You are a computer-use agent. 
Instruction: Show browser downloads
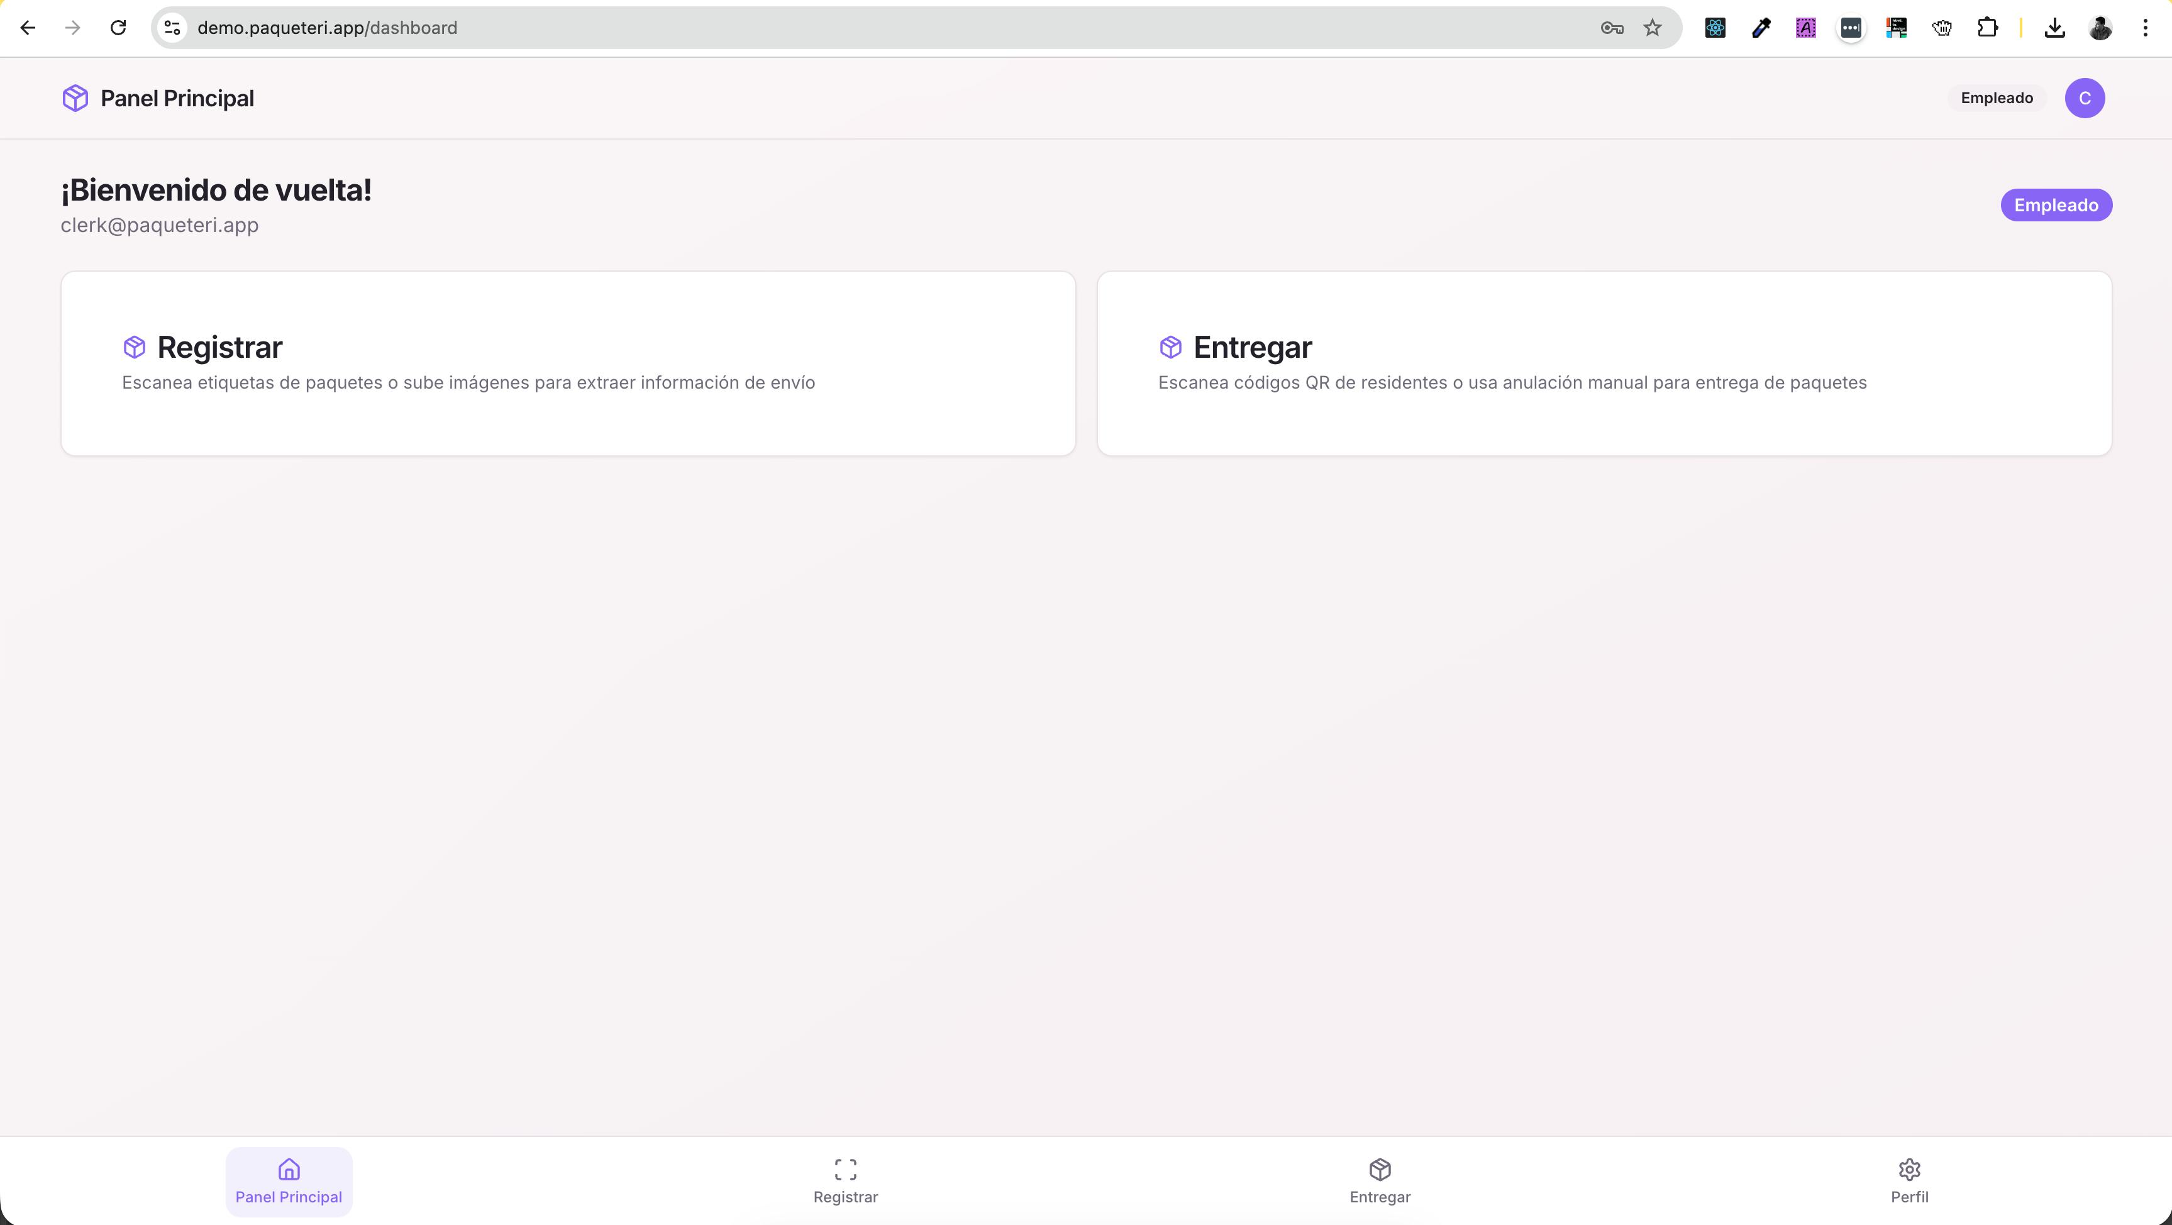(x=2055, y=28)
